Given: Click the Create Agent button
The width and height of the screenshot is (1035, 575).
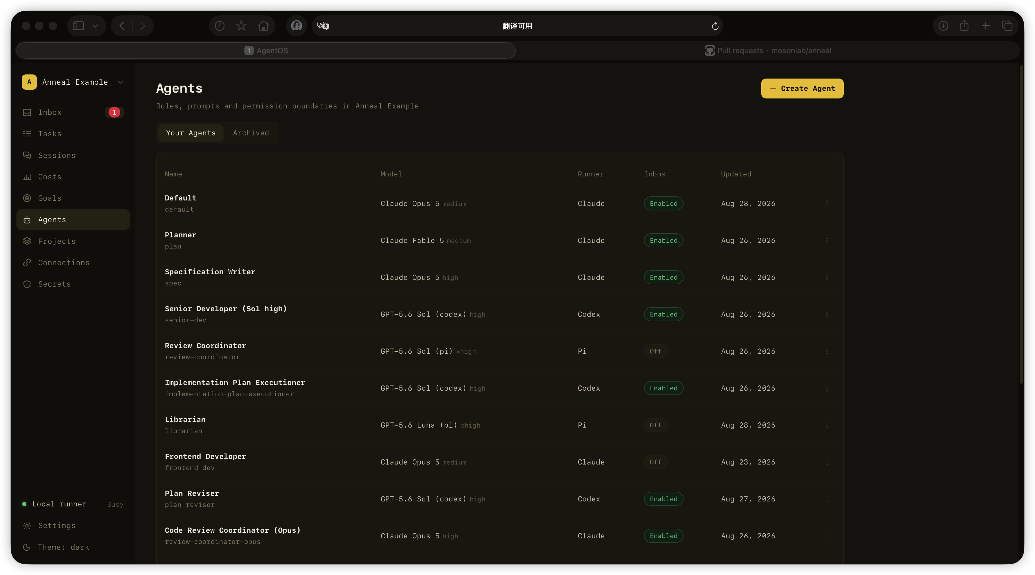Looking at the screenshot, I should [x=802, y=88].
